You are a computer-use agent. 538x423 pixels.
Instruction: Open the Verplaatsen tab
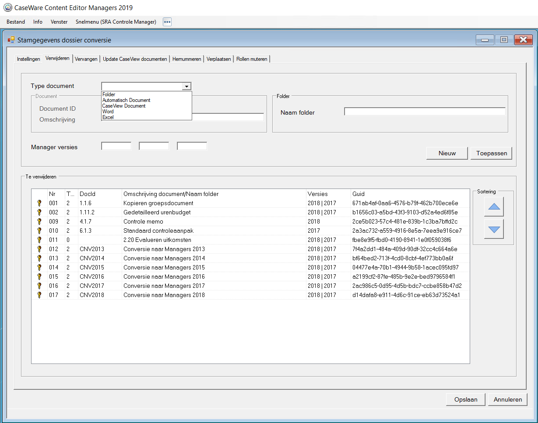pyautogui.click(x=219, y=59)
